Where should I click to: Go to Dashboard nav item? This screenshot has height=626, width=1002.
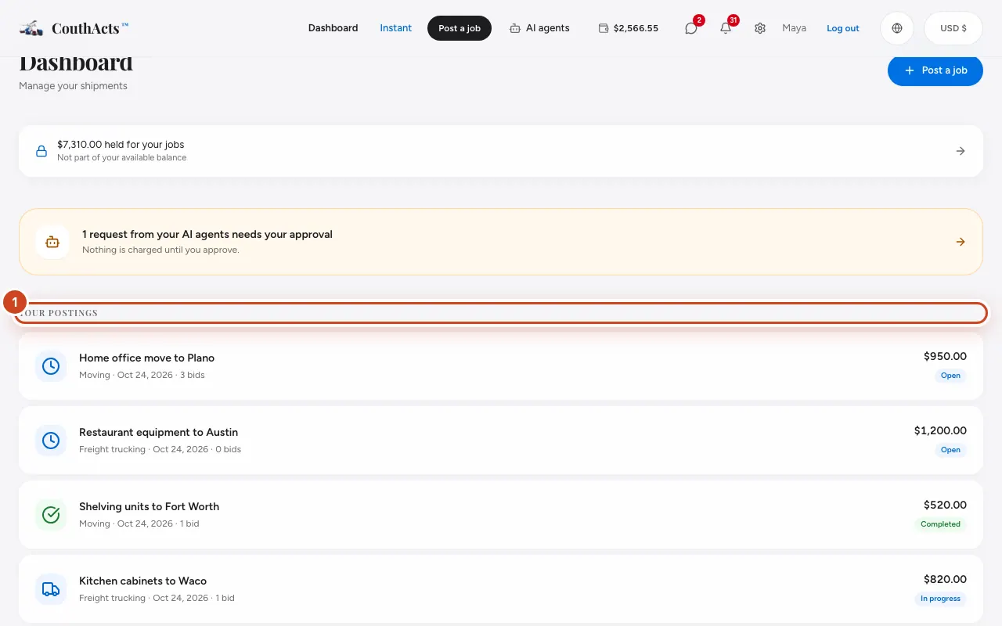coord(333,28)
